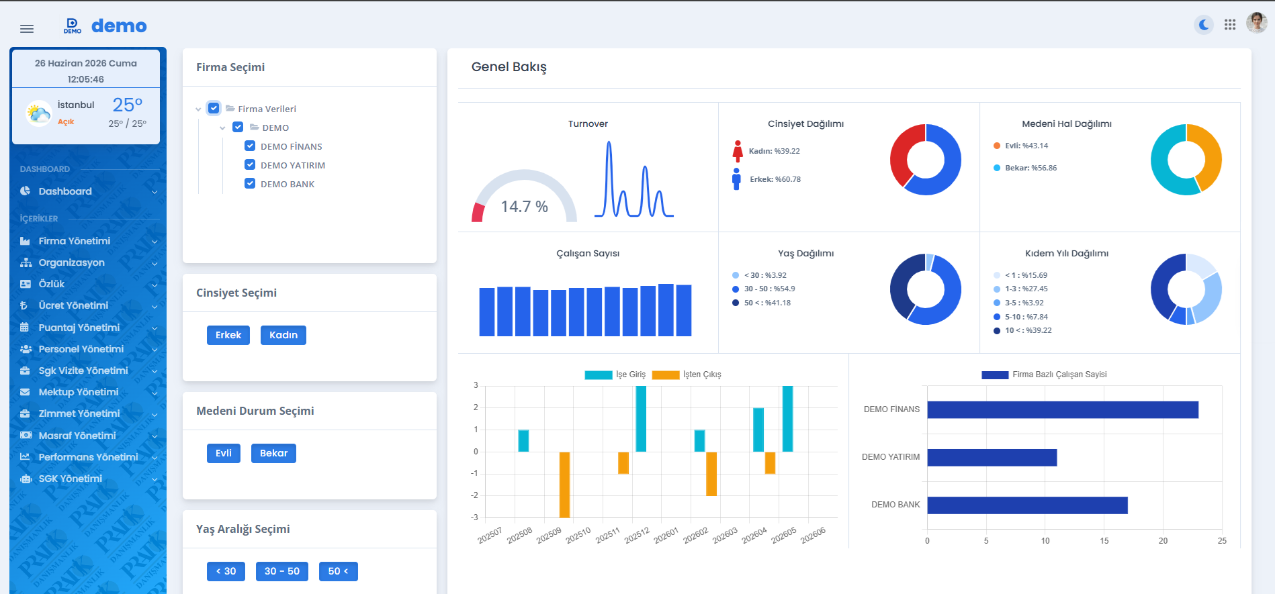
Task: Click the weather cloud icon
Action: click(39, 113)
